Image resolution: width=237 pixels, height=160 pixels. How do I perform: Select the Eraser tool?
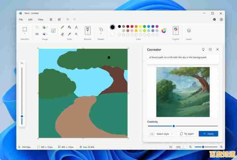coord(62,34)
